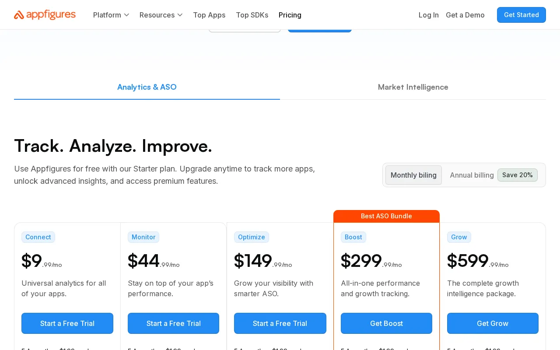Switch to Market Intelligence tab
This screenshot has width=560, height=350.
(x=413, y=87)
